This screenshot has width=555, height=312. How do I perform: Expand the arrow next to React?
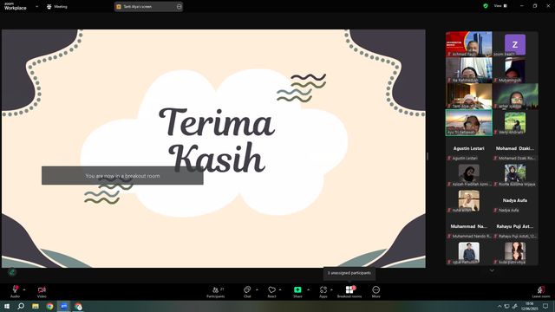(x=280, y=289)
